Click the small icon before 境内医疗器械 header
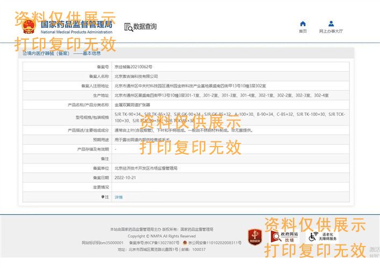Screen dimensions: 380x268 pyautogui.click(x=24, y=53)
